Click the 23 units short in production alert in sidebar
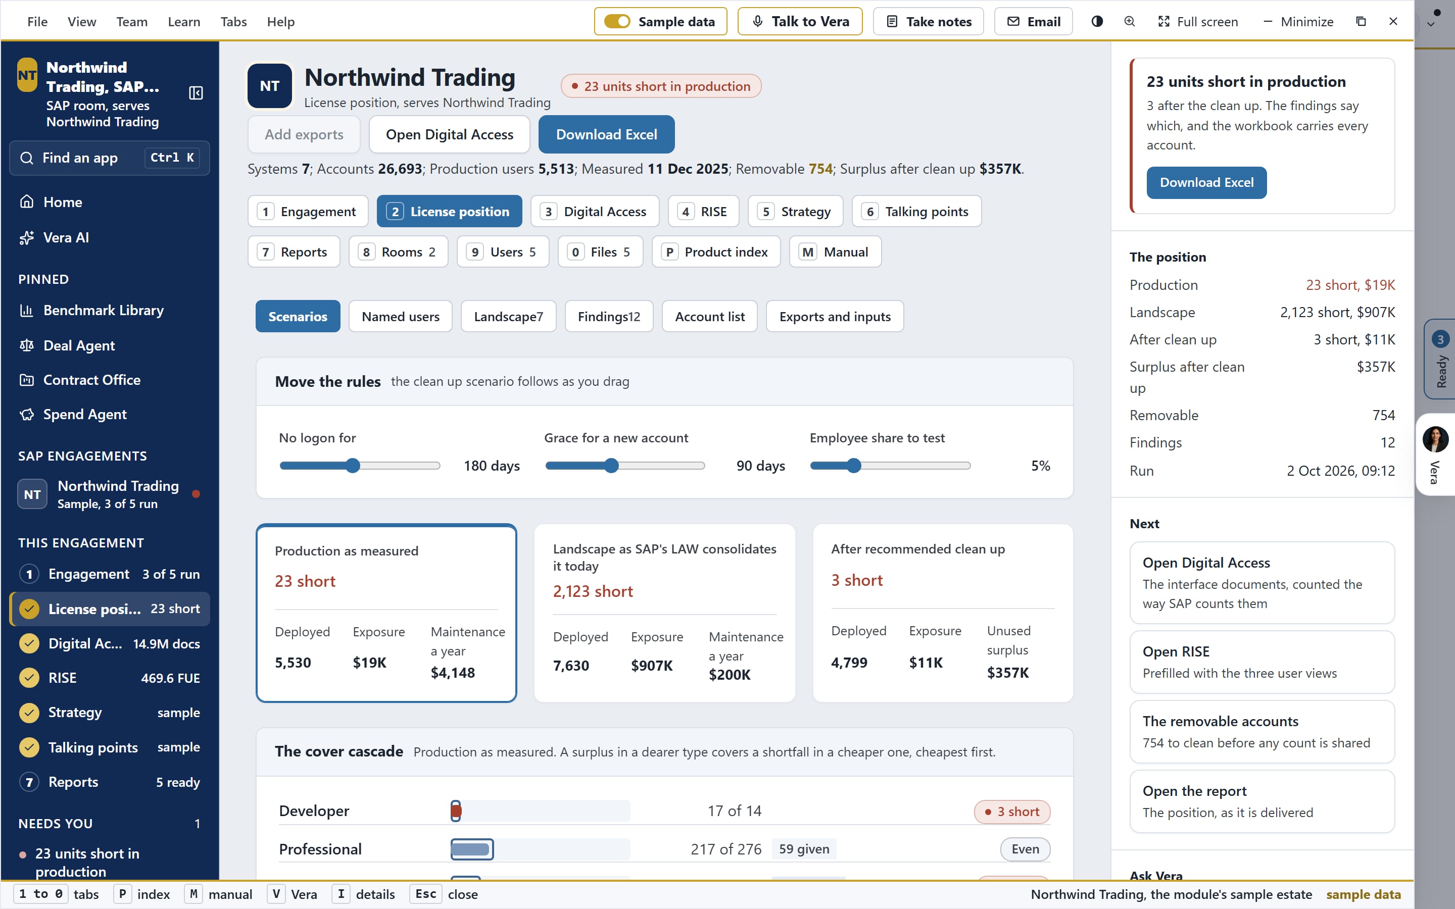Screen dimensions: 1455x909 (110, 862)
